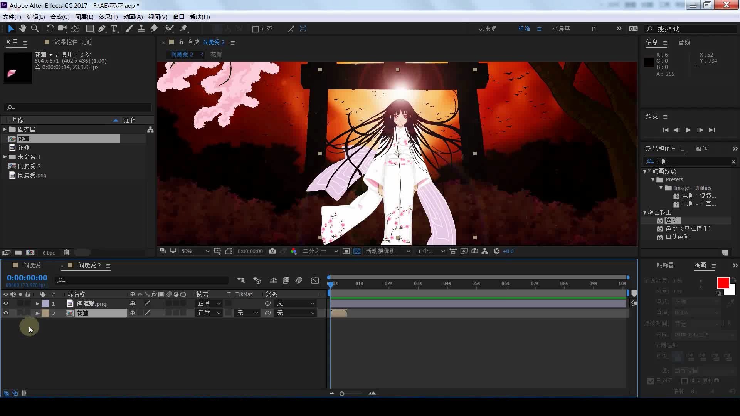
Task: Select the Hand tool
Action: [23, 29]
